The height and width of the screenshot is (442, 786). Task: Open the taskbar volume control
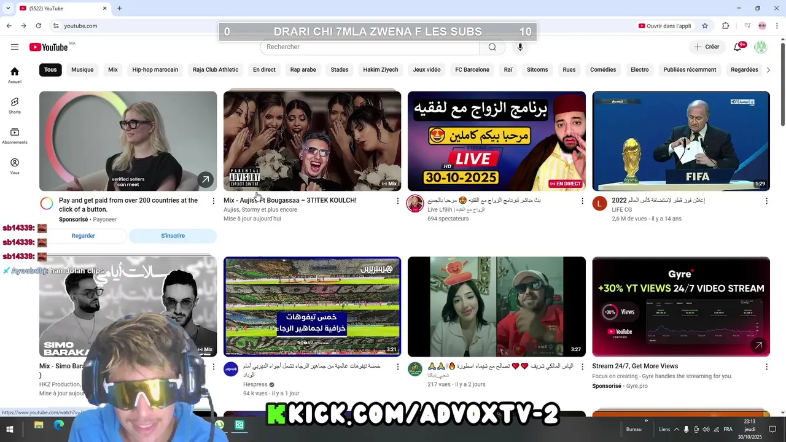[706, 429]
